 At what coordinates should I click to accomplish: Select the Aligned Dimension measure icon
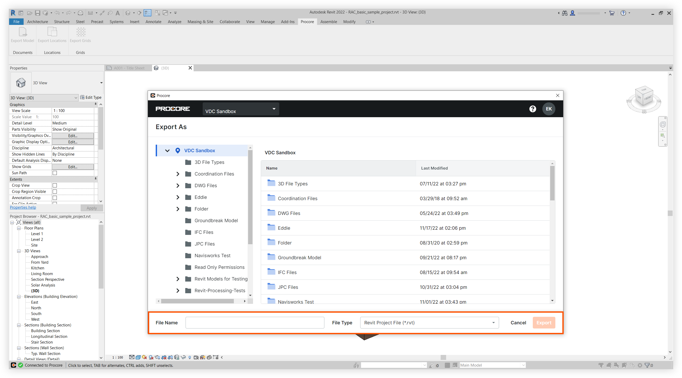102,13
